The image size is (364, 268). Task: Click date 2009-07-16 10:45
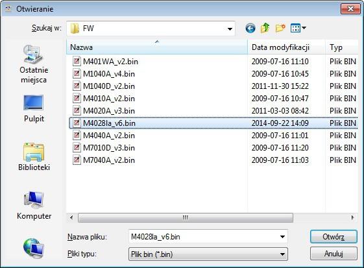coord(280,74)
